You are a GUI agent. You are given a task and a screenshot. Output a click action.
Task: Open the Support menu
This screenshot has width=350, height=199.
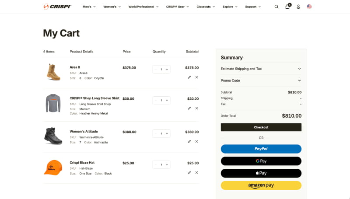coord(252,7)
